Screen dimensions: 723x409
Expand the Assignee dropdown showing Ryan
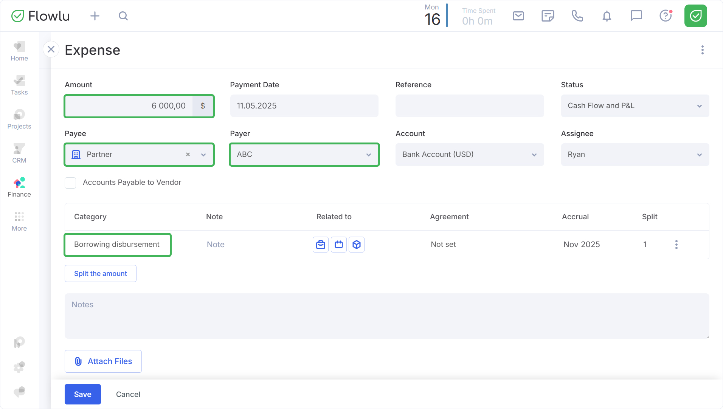pos(635,155)
